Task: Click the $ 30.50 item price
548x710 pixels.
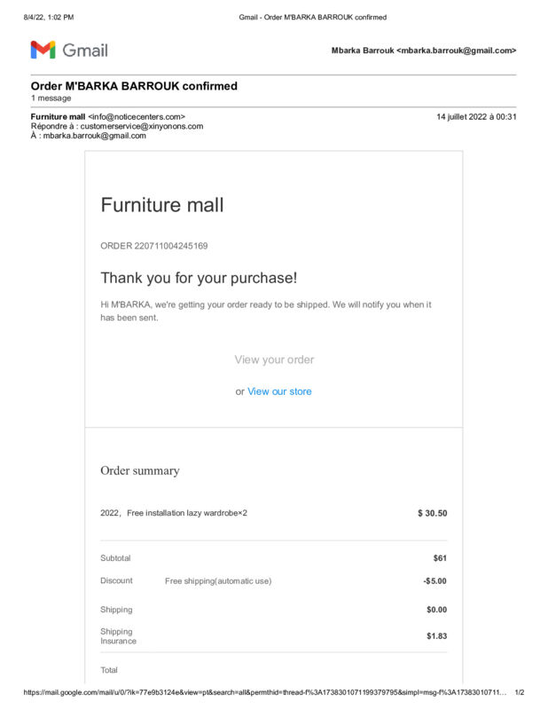Action: pos(432,513)
